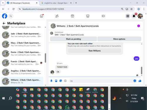The width and height of the screenshot is (147, 110).
Task: Open the Marketplace storefront icon
Action: (x=88, y=16)
